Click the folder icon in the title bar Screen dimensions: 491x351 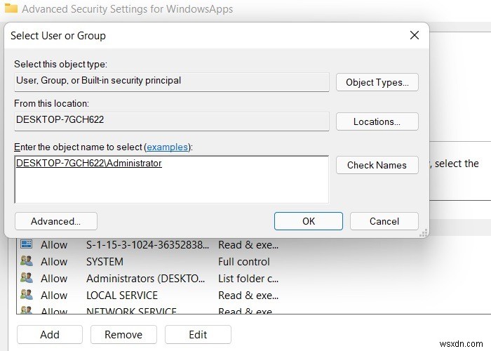[x=11, y=8]
